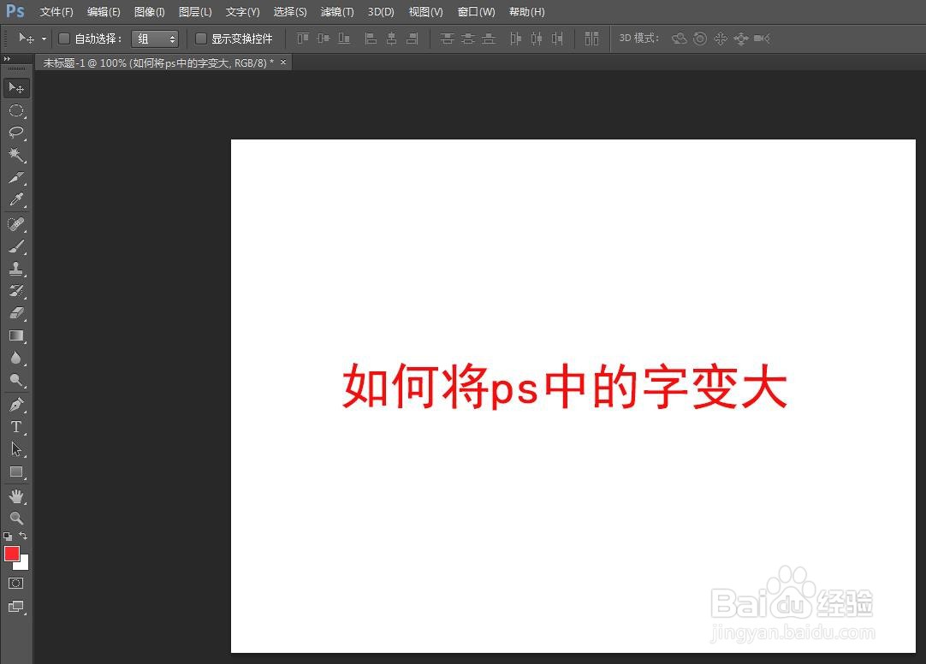Open the 组 auto-select dropdown
926x664 pixels.
click(x=155, y=39)
